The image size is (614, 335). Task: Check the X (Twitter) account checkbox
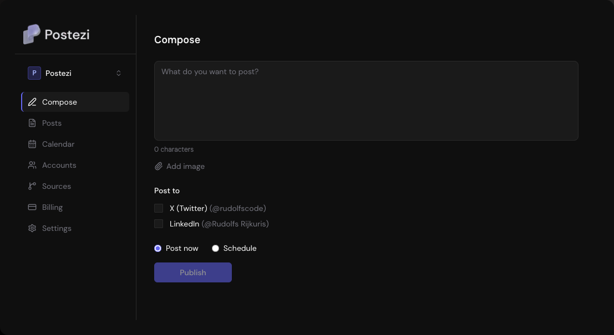pyautogui.click(x=159, y=208)
